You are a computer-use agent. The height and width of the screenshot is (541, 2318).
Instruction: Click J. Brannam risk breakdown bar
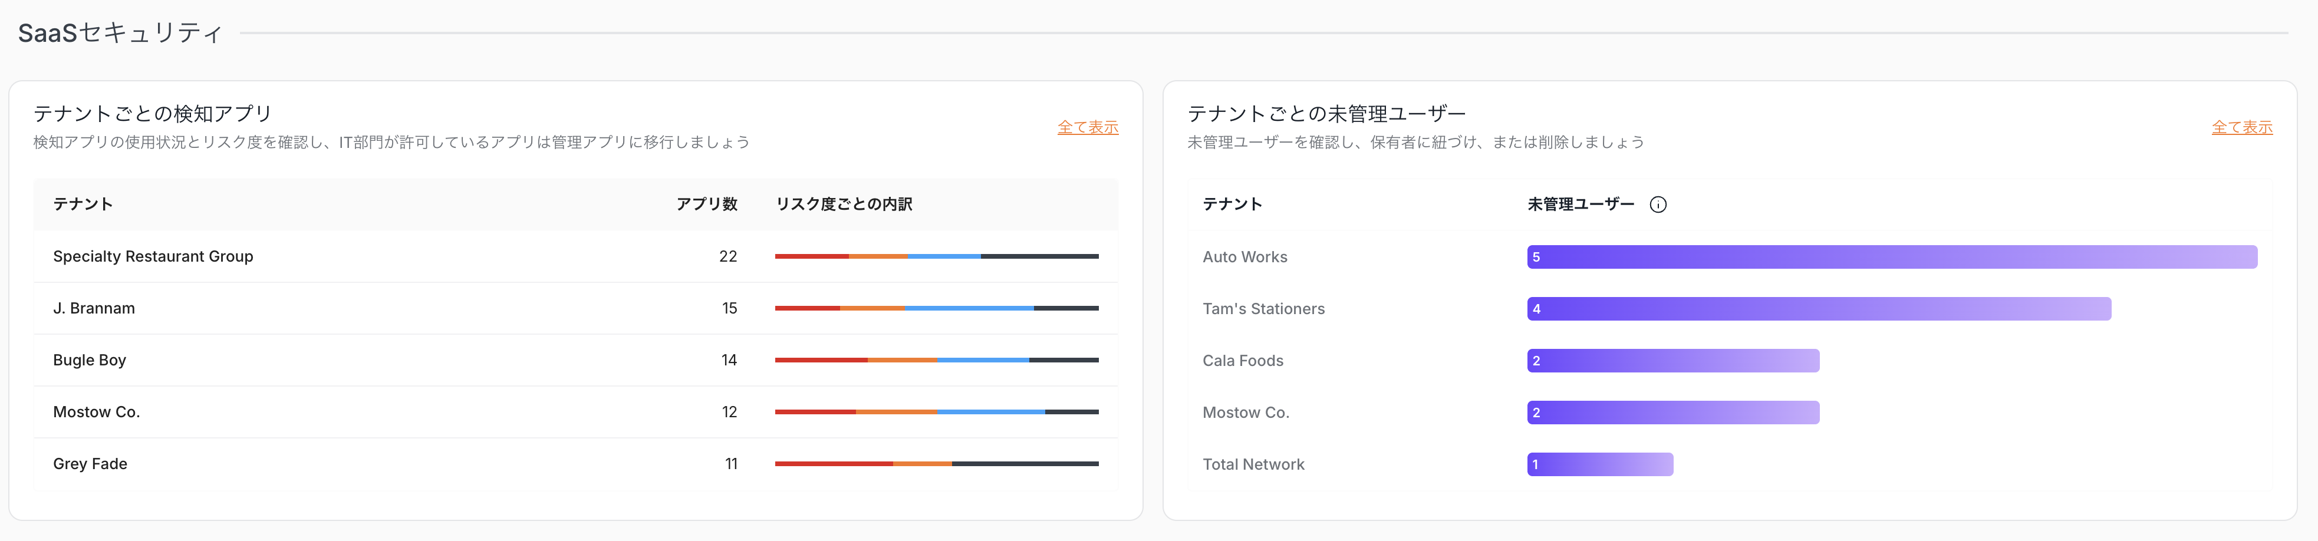pos(936,308)
